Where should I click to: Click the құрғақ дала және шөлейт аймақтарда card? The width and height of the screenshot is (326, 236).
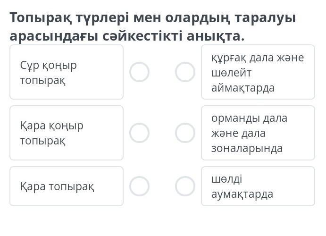pyautogui.click(x=258, y=72)
